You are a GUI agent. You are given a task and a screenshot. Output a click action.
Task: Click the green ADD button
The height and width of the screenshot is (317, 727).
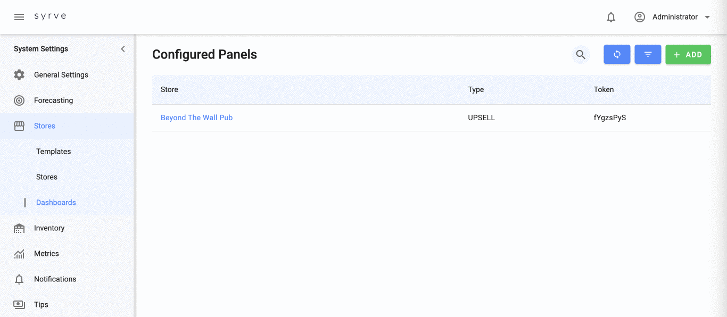tap(688, 54)
